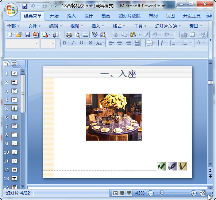
Task: Align text right
Action: [128, 43]
